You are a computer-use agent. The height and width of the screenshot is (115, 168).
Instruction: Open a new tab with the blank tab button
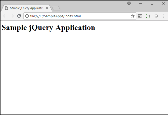(x=56, y=8)
